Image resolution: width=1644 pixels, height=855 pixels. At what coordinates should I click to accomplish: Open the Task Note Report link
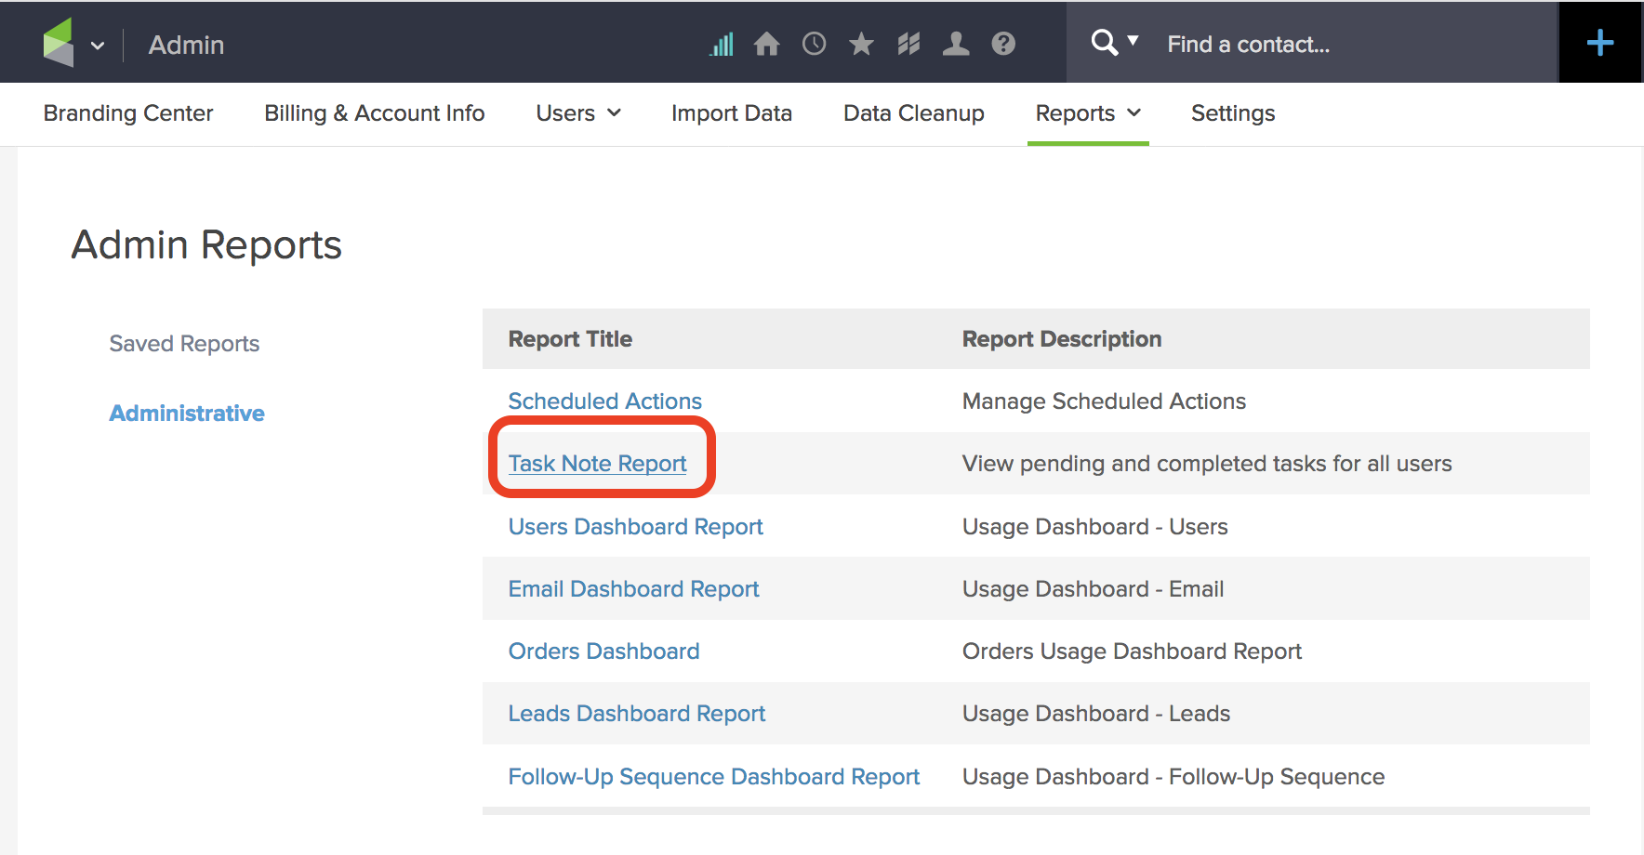[x=597, y=463]
